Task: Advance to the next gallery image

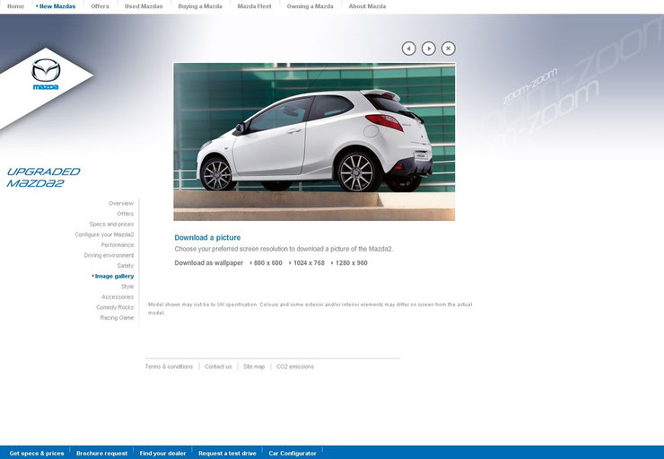Action: point(429,49)
